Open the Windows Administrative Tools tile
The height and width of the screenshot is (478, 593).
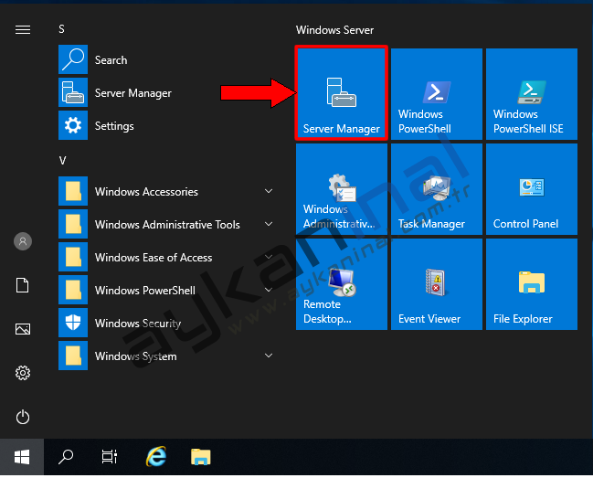pos(341,189)
